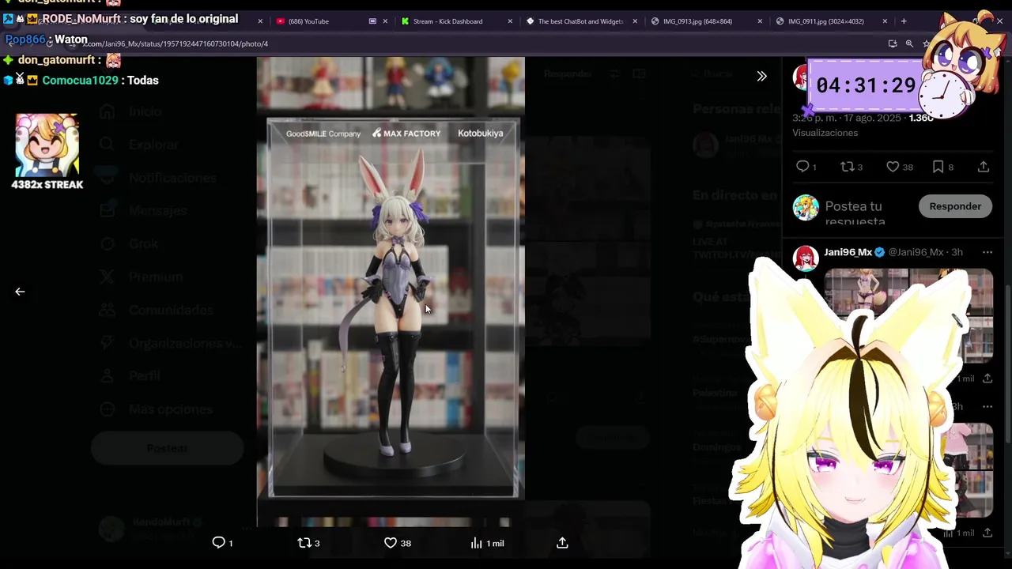Image resolution: width=1012 pixels, height=569 pixels.
Task: Click install/cast icon in address bar
Action: tap(892, 43)
